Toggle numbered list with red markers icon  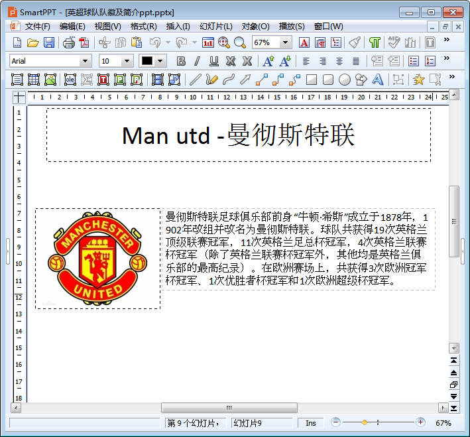point(430,61)
